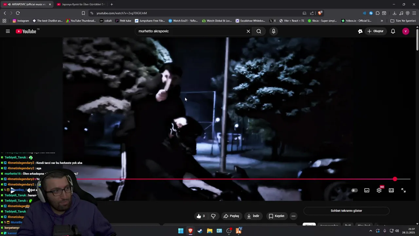The height and width of the screenshot is (236, 419).
Task: Click the taskbar microphone tray icon
Action: (385, 231)
